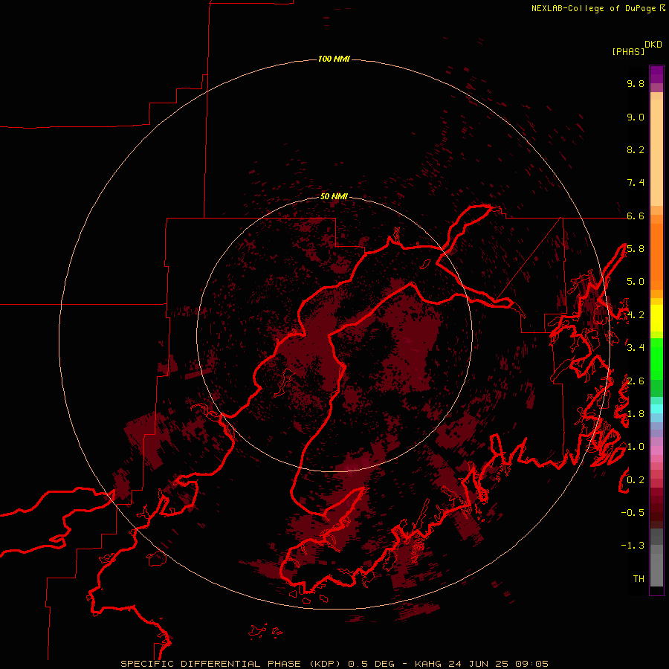Pick the purple top band of the colorbar
Image resolution: width=669 pixels, height=669 pixels.
pyautogui.click(x=656, y=74)
